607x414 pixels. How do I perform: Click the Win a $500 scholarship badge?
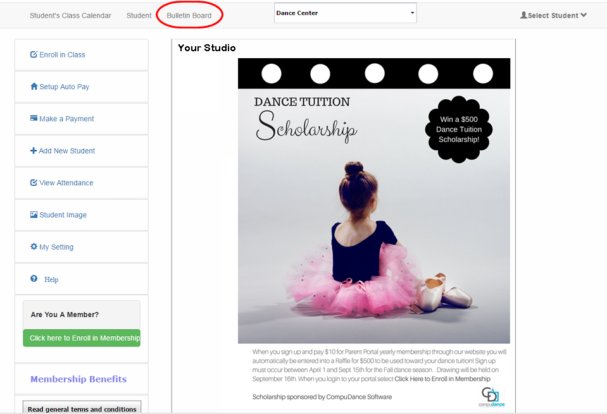pos(459,130)
